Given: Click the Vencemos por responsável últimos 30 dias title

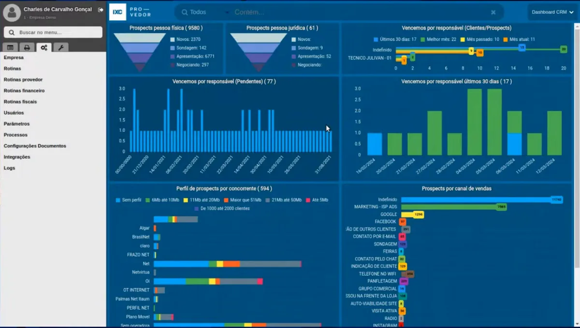Looking at the screenshot, I should [x=457, y=82].
